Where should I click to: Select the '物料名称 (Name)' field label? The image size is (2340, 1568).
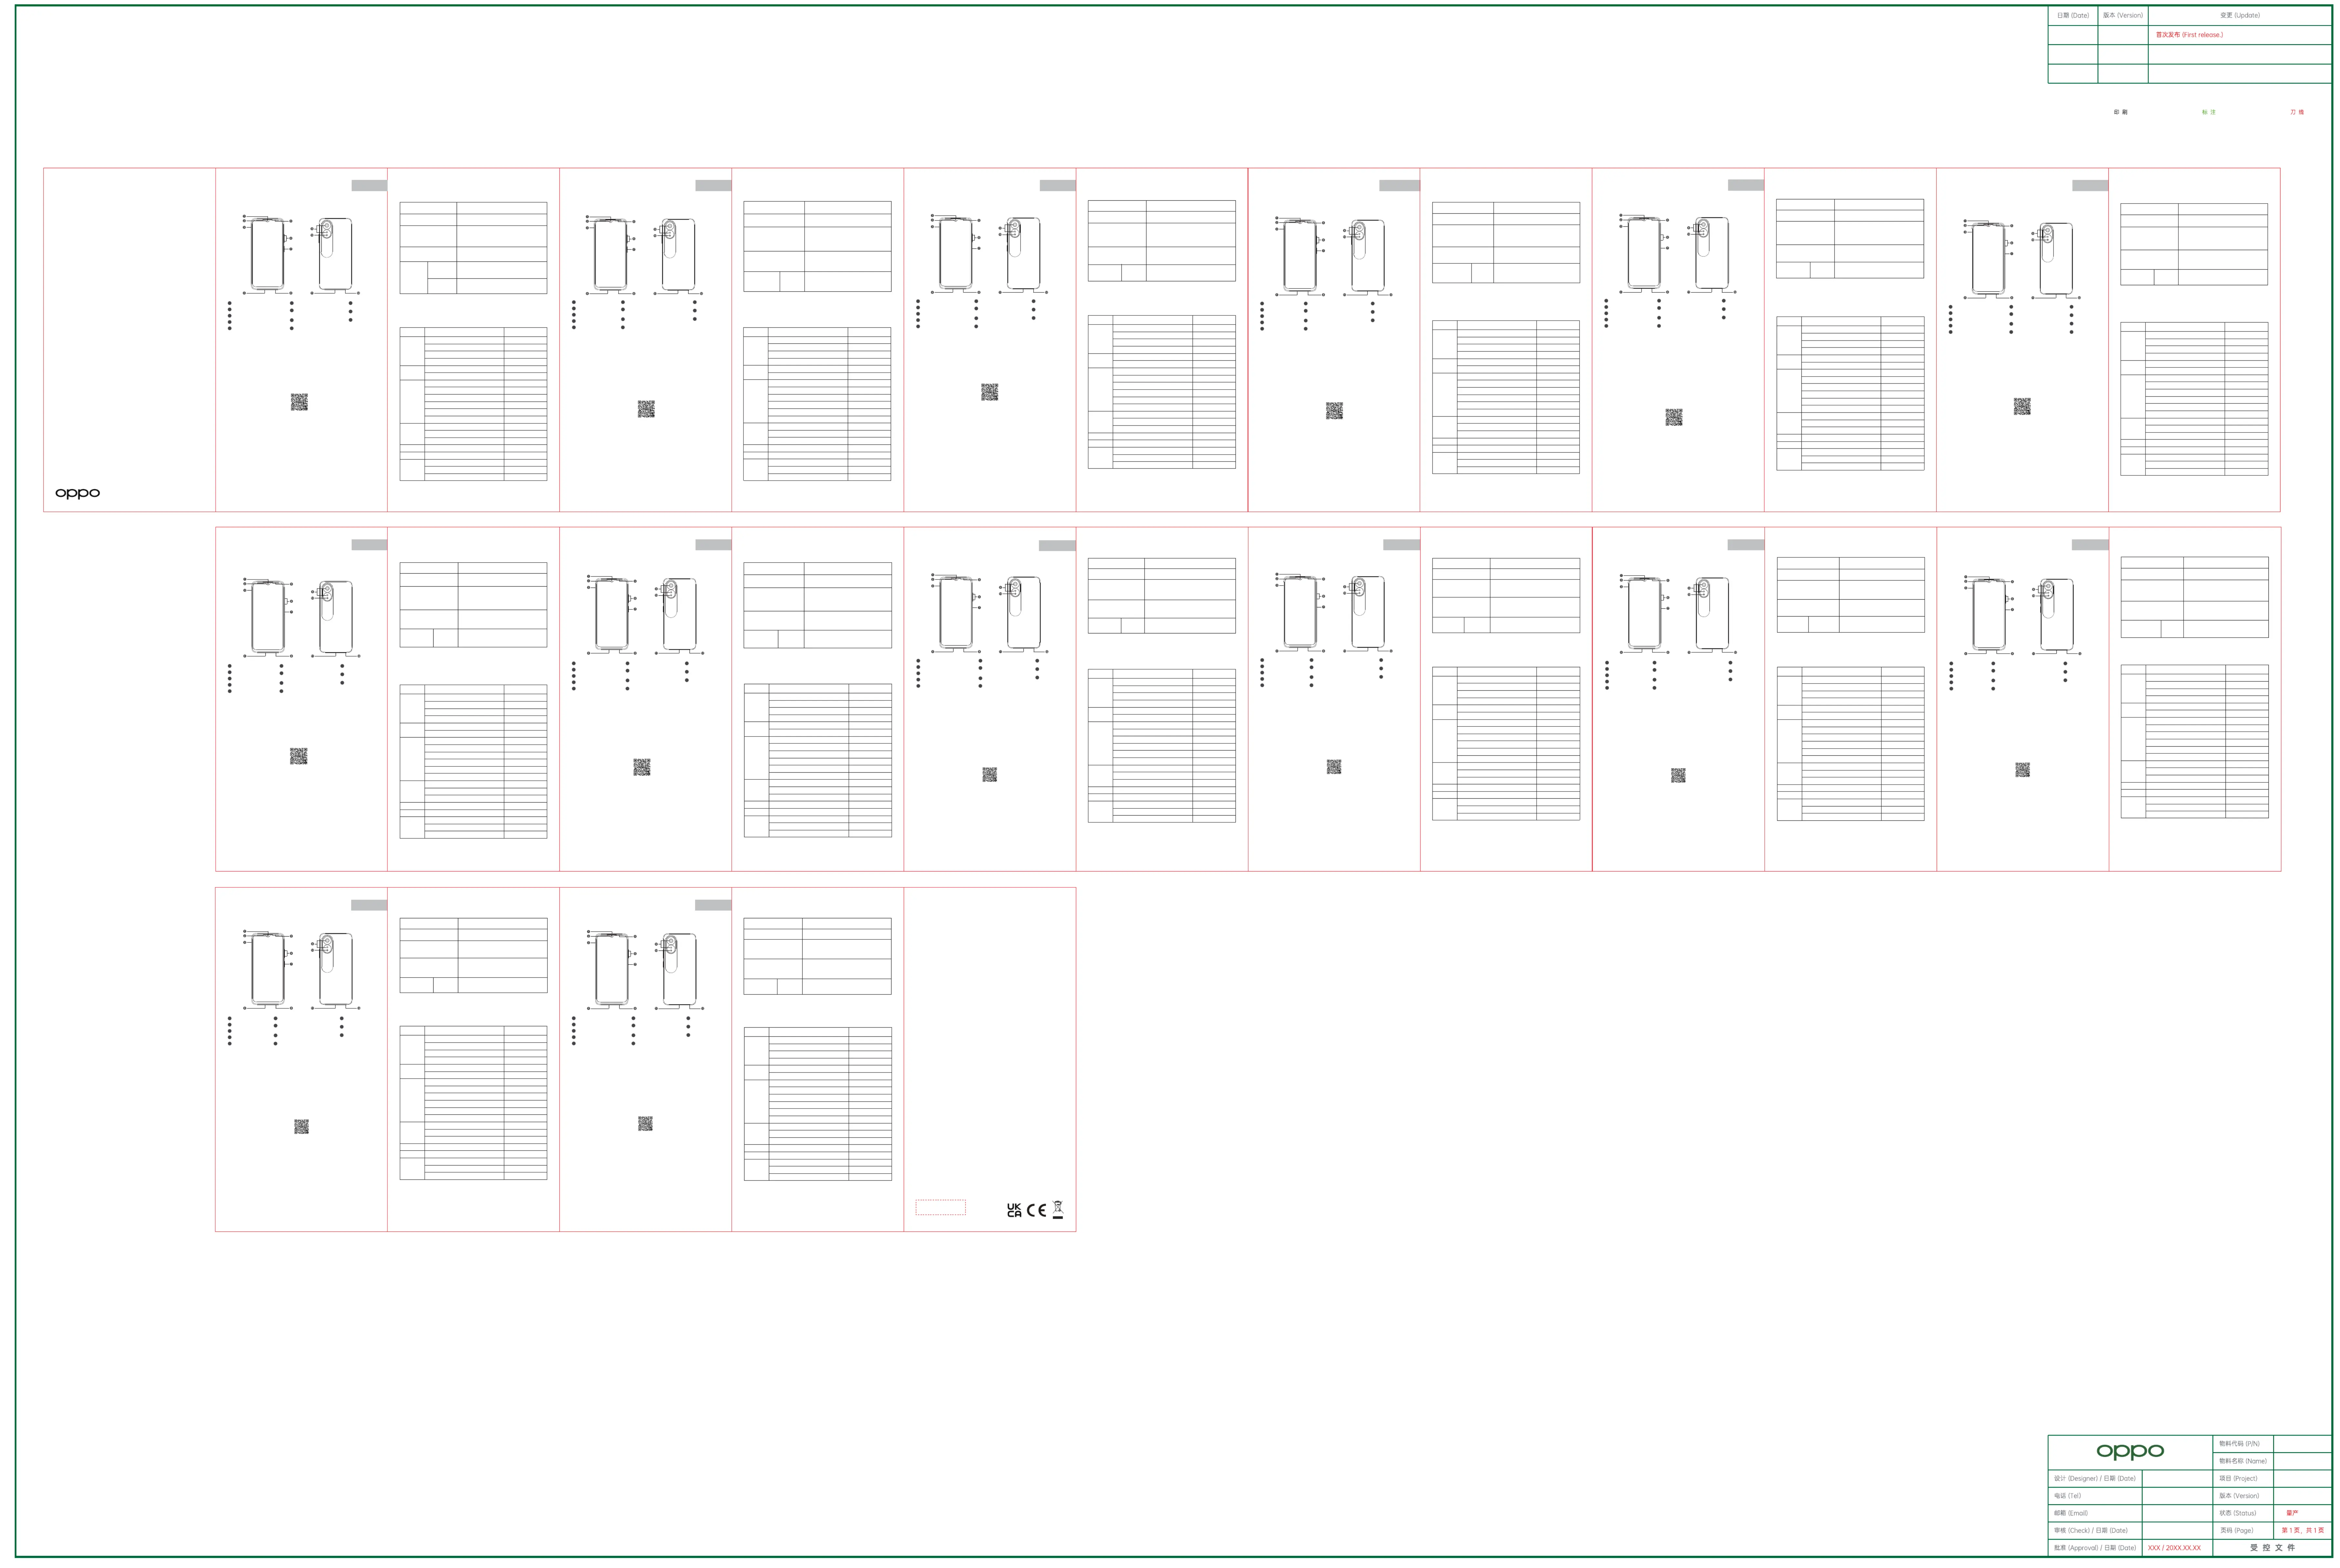2243,1461
